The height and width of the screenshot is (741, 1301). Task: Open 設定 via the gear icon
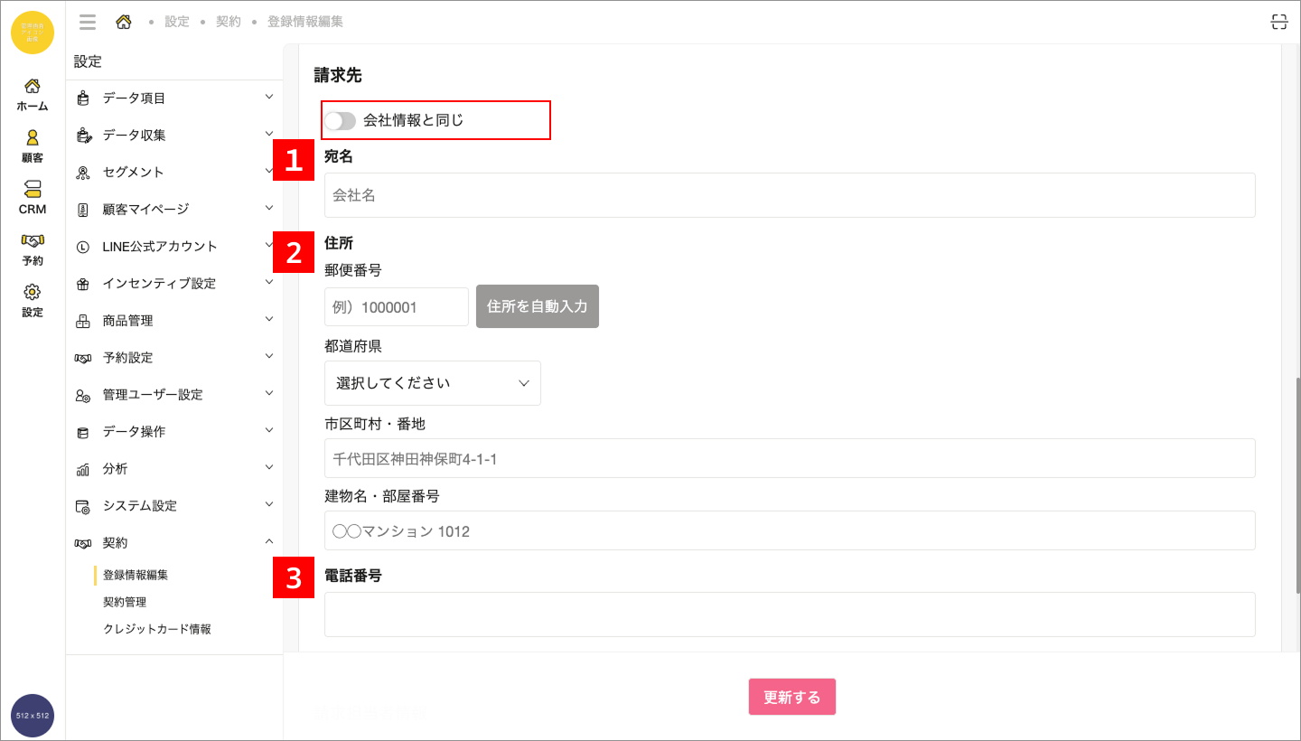[x=32, y=298]
